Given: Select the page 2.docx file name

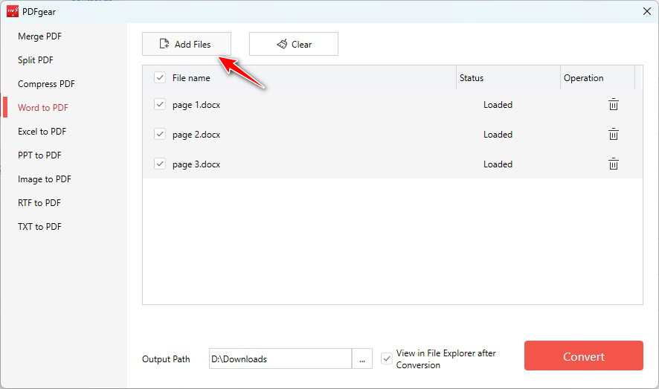Looking at the screenshot, I should click(196, 135).
